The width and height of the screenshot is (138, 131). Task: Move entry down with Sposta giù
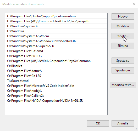tap(123, 70)
